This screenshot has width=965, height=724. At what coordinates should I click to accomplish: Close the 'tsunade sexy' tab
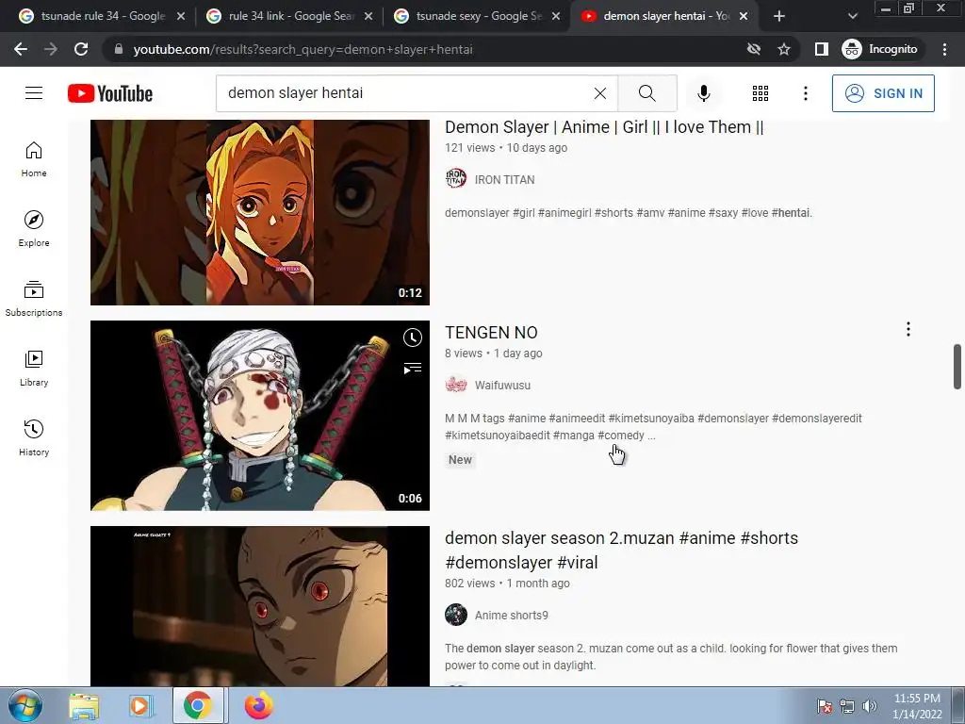pyautogui.click(x=556, y=16)
